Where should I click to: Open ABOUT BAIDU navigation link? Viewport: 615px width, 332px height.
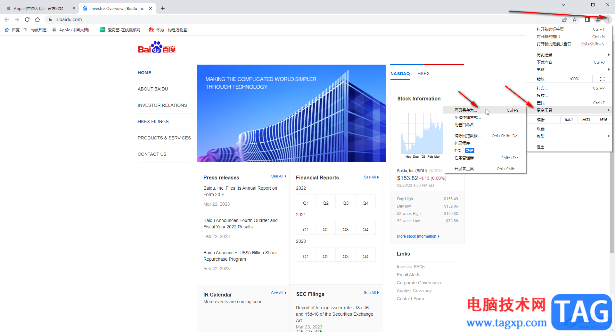coord(153,89)
